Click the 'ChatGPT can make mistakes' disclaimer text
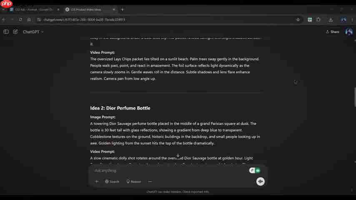Image resolution: width=356 pixels, height=200 pixels. 178,192
